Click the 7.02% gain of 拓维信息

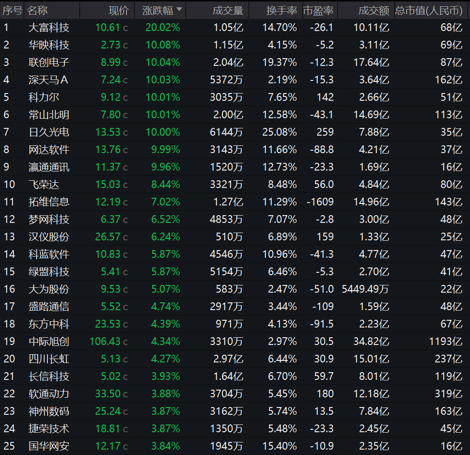(165, 202)
